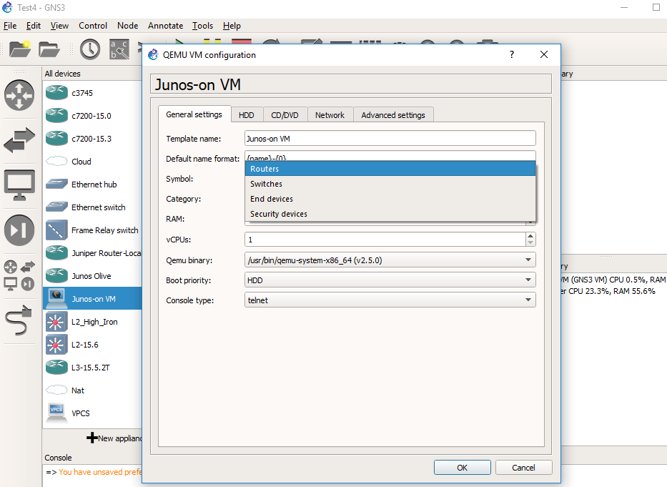Browse routers device category icon
Image resolution: width=667 pixels, height=487 pixels.
(19, 95)
